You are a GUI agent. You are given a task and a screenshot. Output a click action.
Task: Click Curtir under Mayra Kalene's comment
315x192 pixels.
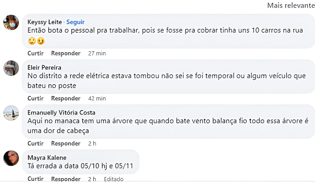click(35, 179)
